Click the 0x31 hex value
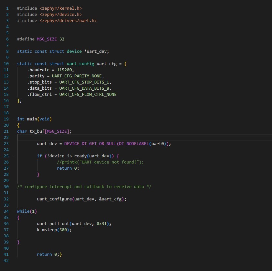Viewport: 272px width, 271px height. click(x=101, y=224)
